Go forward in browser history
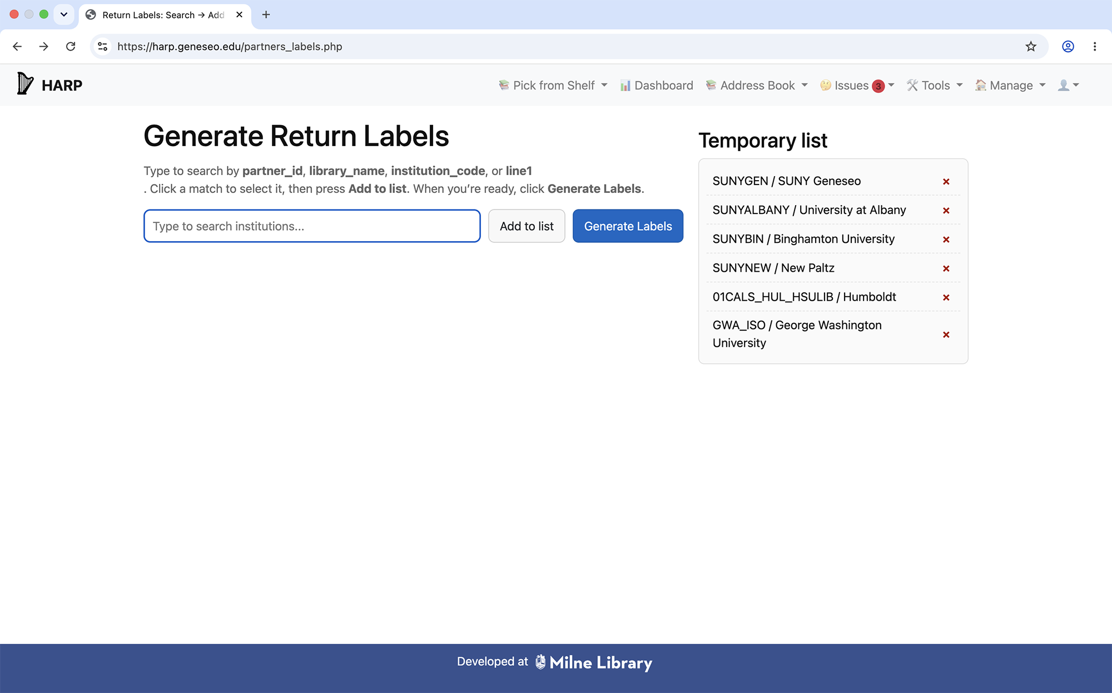Screen dimensions: 1112x693 coord(44,47)
